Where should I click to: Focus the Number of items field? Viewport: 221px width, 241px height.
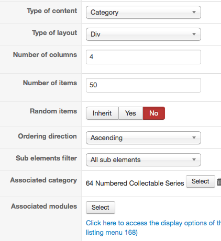[x=143, y=85]
